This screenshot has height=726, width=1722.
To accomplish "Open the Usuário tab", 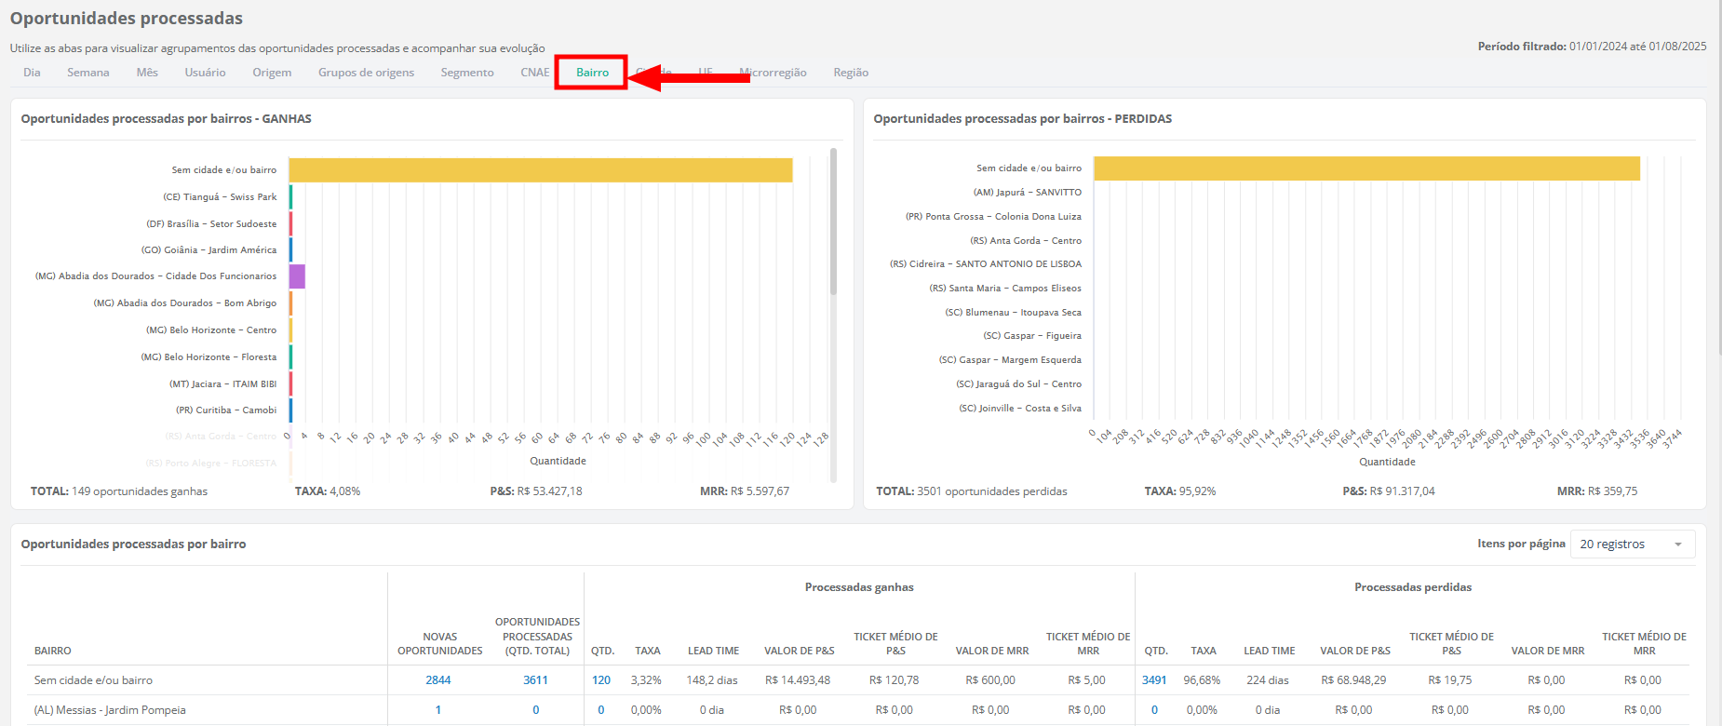I will point(205,73).
